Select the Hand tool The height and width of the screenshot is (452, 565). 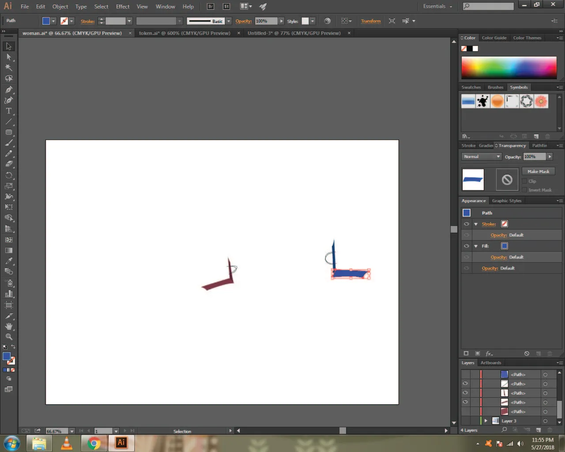point(8,326)
